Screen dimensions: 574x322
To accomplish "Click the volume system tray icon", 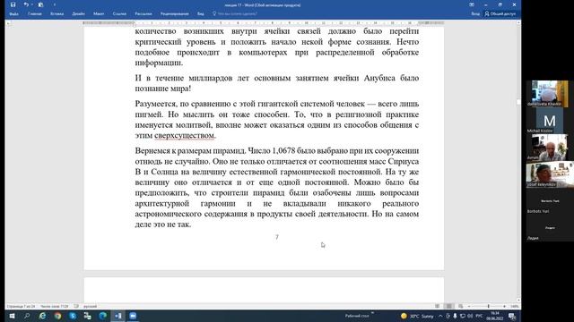I will pos(470,316).
